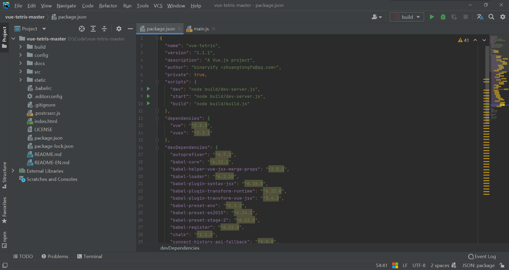Click the Stop square button in toolbar

(466, 17)
